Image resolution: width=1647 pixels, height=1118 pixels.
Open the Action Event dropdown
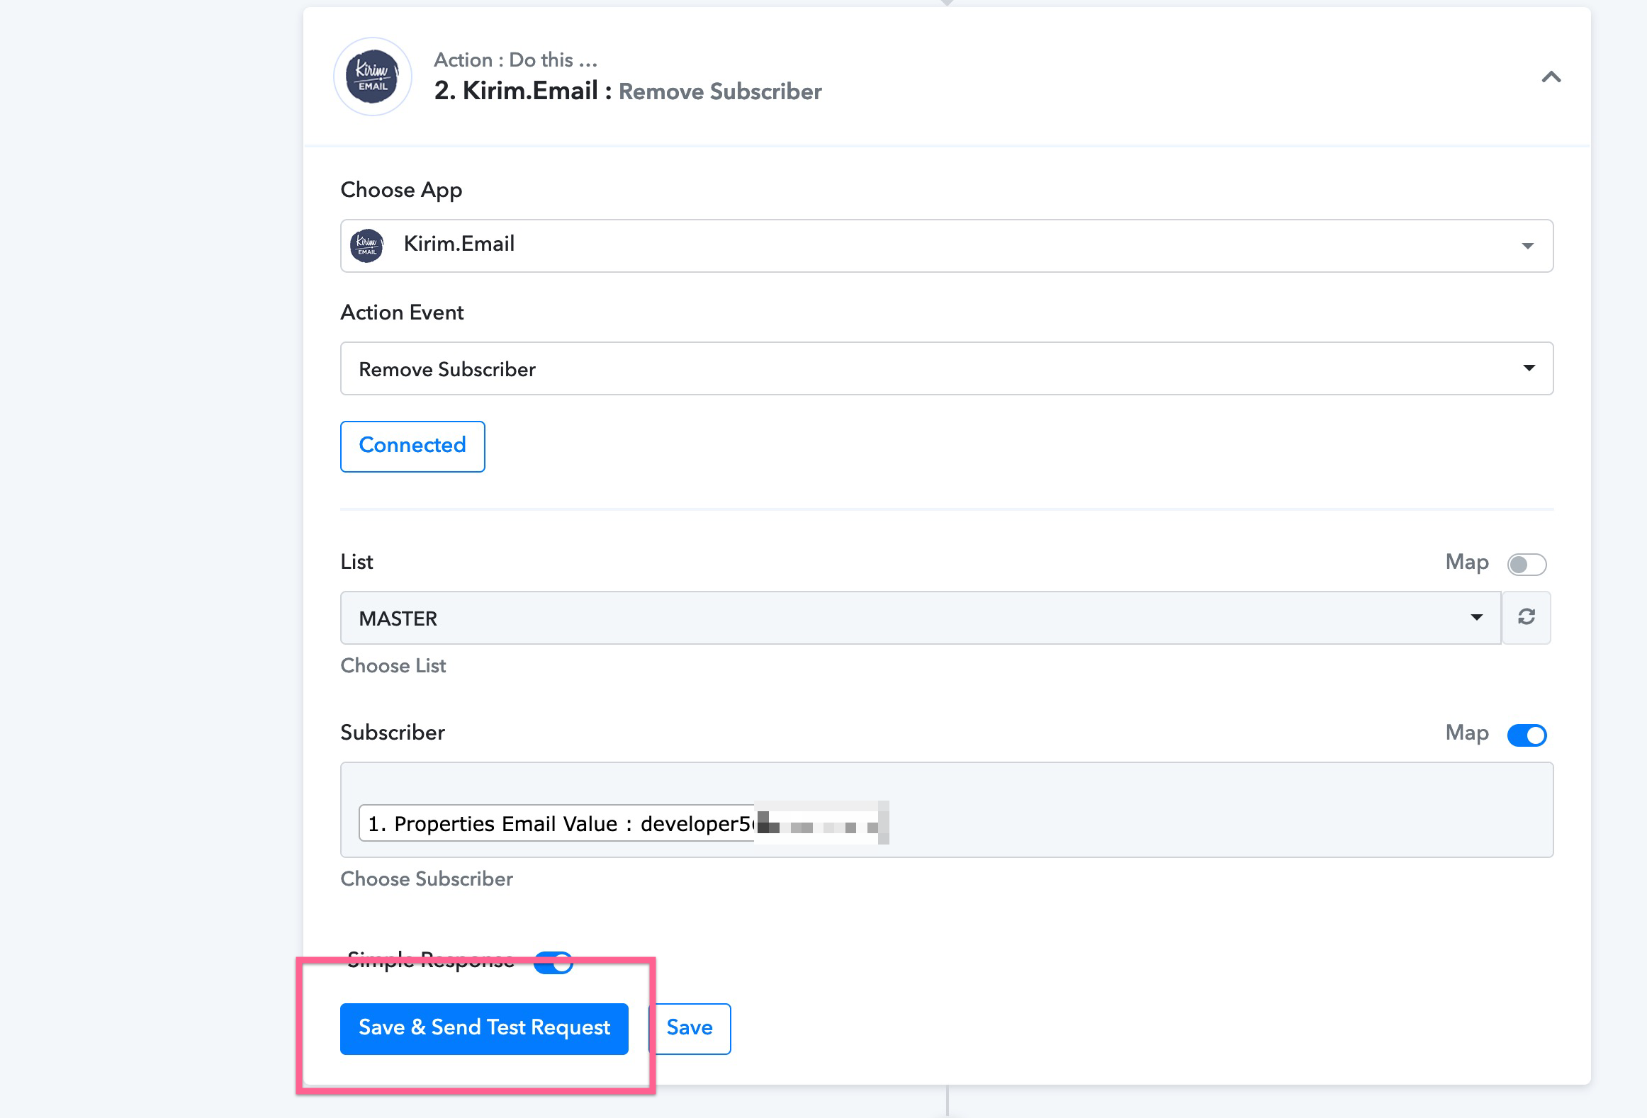pyautogui.click(x=947, y=368)
